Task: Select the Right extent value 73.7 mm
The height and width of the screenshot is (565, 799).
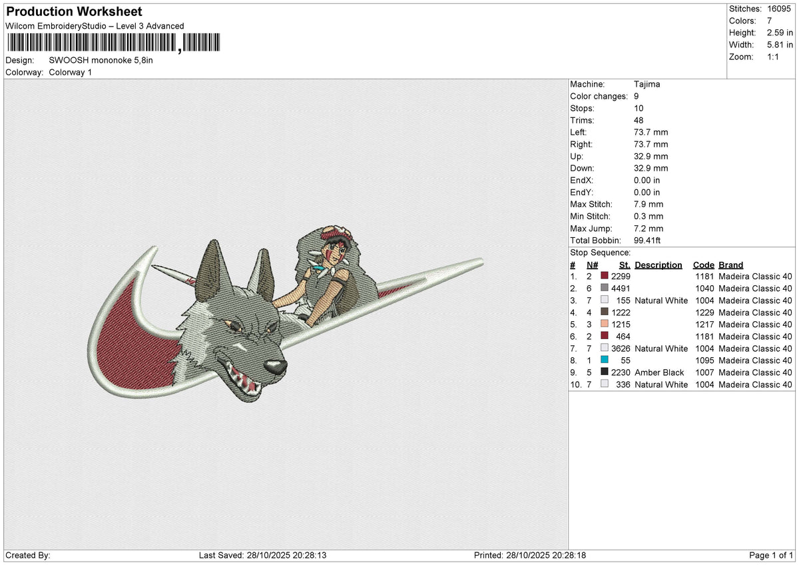Action: pyautogui.click(x=651, y=145)
